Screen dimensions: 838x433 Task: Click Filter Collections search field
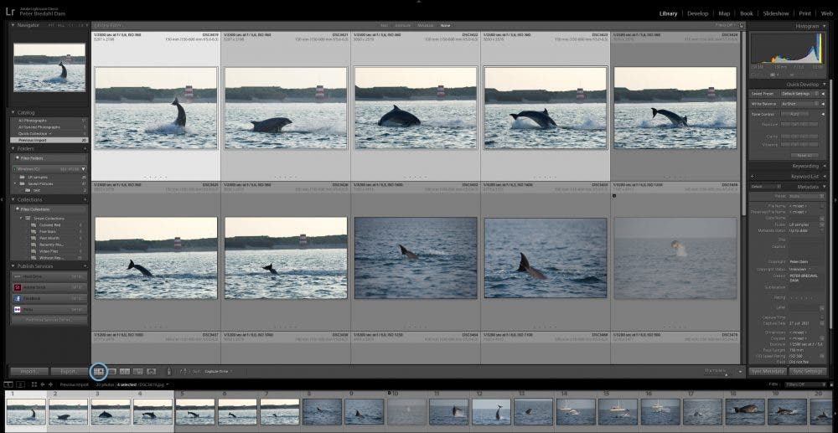pos(49,209)
